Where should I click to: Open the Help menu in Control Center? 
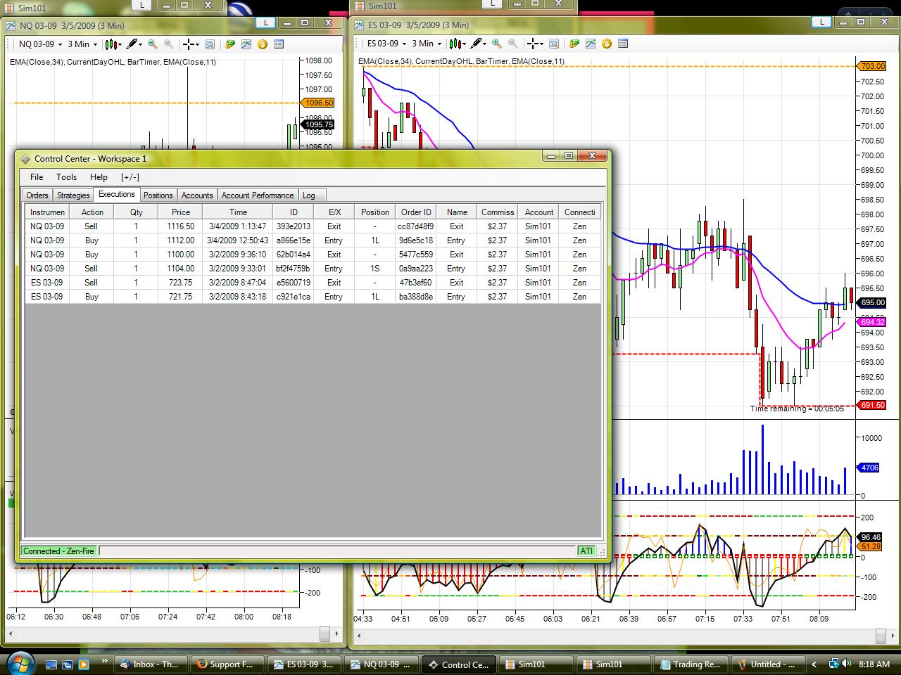(x=99, y=177)
